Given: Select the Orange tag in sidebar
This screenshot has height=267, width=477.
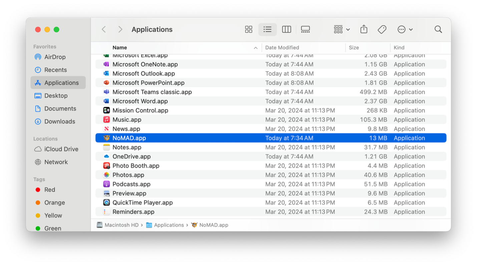Looking at the screenshot, I should coord(54,202).
